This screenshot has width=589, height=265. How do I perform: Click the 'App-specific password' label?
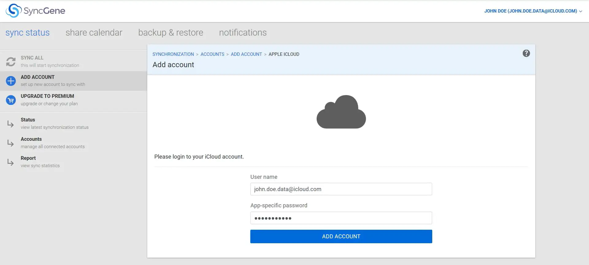pos(279,205)
